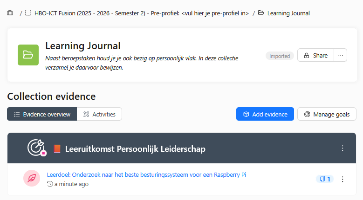Select the Learning Journal title text
The height and width of the screenshot is (200, 363).
click(x=83, y=46)
